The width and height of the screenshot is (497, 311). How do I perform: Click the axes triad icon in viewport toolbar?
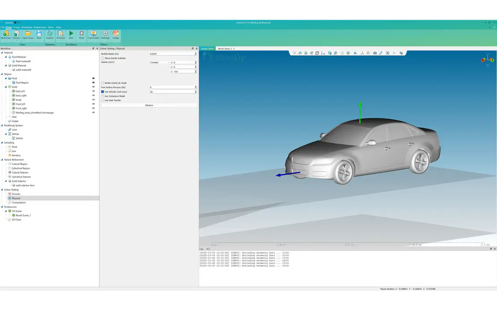click(x=362, y=53)
